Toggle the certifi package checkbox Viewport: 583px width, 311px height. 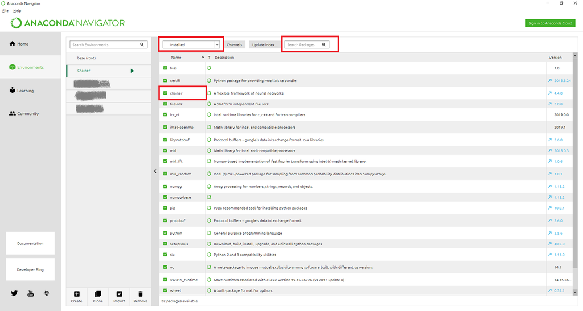(x=165, y=80)
